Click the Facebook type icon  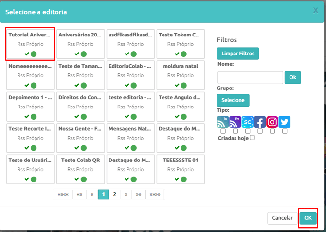coord(260,122)
